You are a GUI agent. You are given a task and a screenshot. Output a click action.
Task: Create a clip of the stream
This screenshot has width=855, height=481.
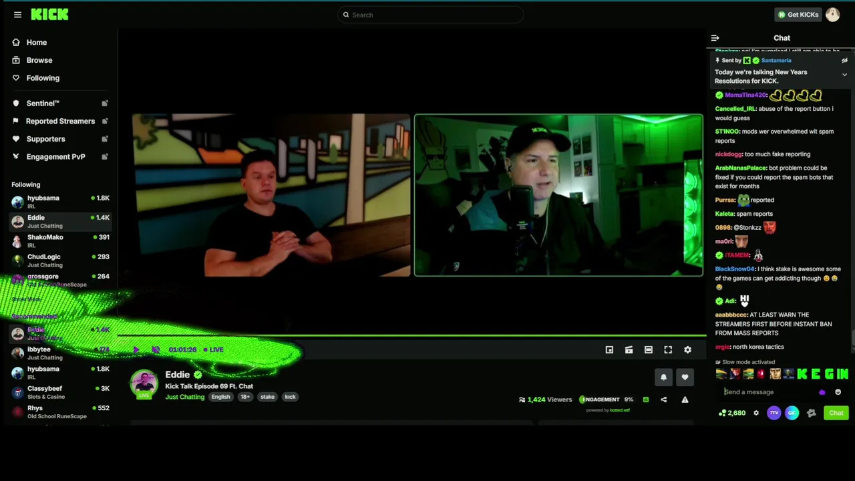(629, 349)
